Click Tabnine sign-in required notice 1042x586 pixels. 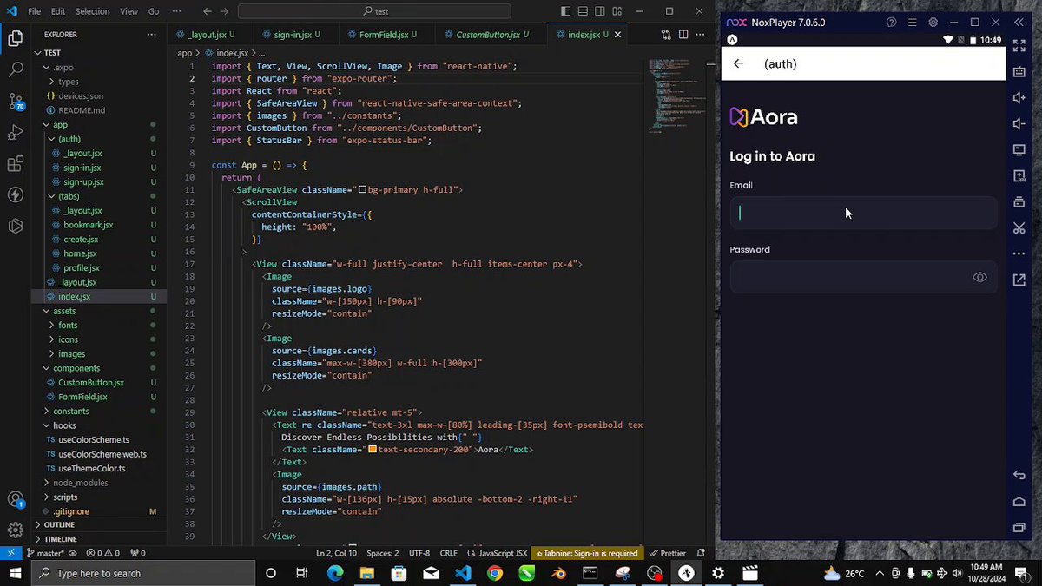click(x=588, y=553)
